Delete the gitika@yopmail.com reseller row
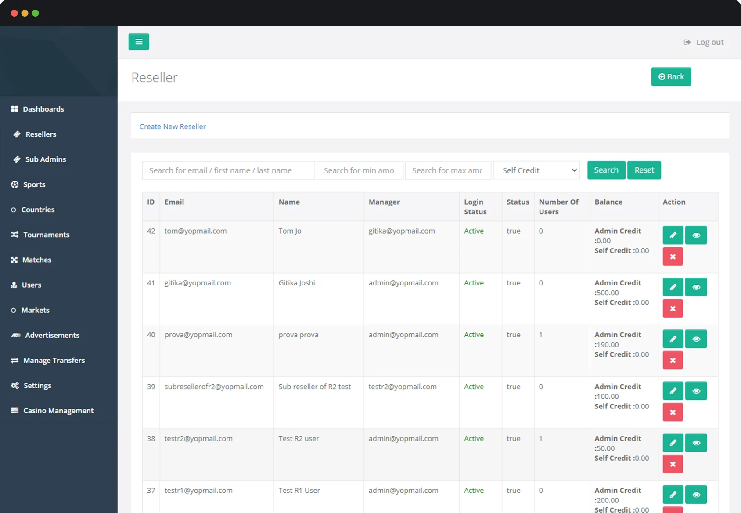This screenshot has width=741, height=513. [x=673, y=309]
